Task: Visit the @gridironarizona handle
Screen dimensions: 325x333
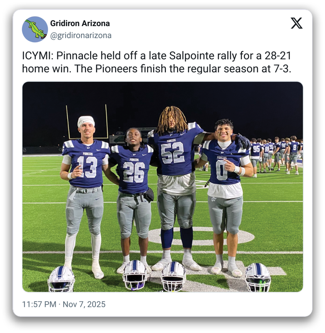Action: pyautogui.click(x=81, y=35)
